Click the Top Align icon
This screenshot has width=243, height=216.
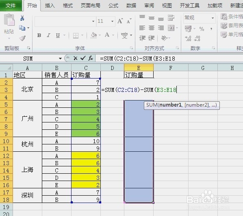tap(142, 17)
